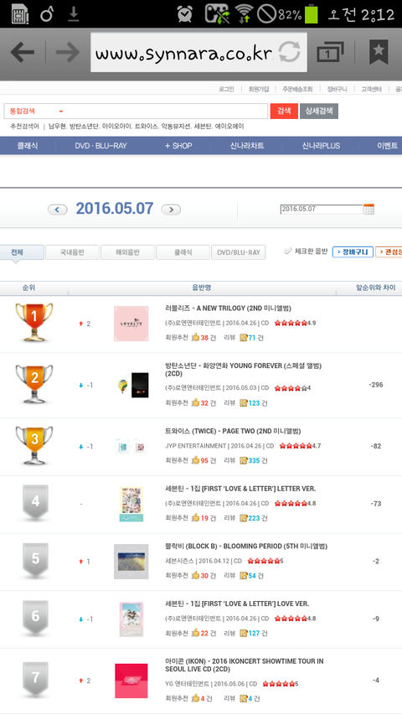The height and width of the screenshot is (715, 402).
Task: Add checked albums with 장바구니 button
Action: [x=353, y=251]
